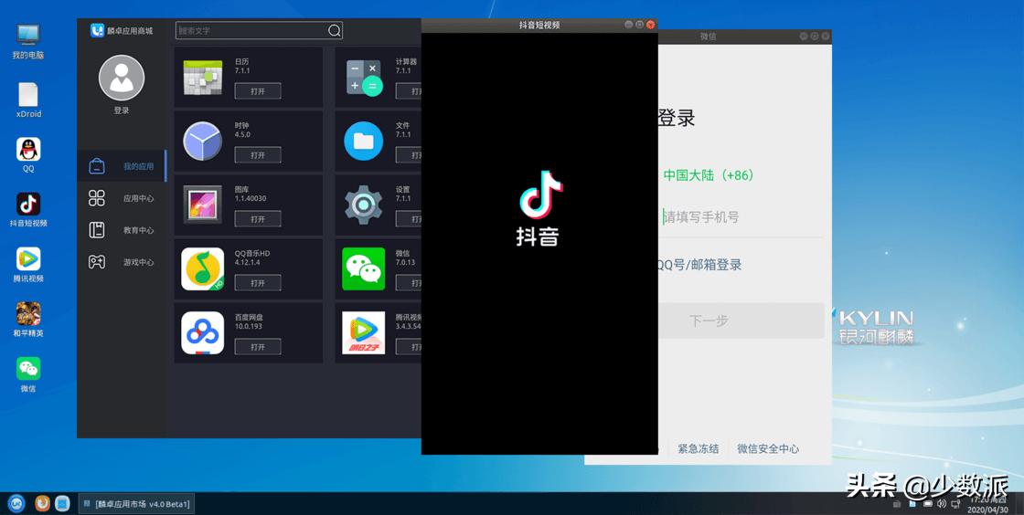Open the xDroid file on desktop
The height and width of the screenshot is (515, 1024).
coord(28,95)
